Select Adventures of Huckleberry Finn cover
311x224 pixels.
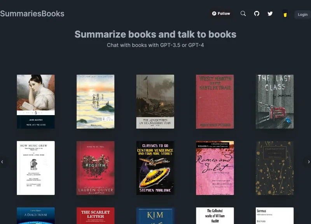[x=155, y=101]
